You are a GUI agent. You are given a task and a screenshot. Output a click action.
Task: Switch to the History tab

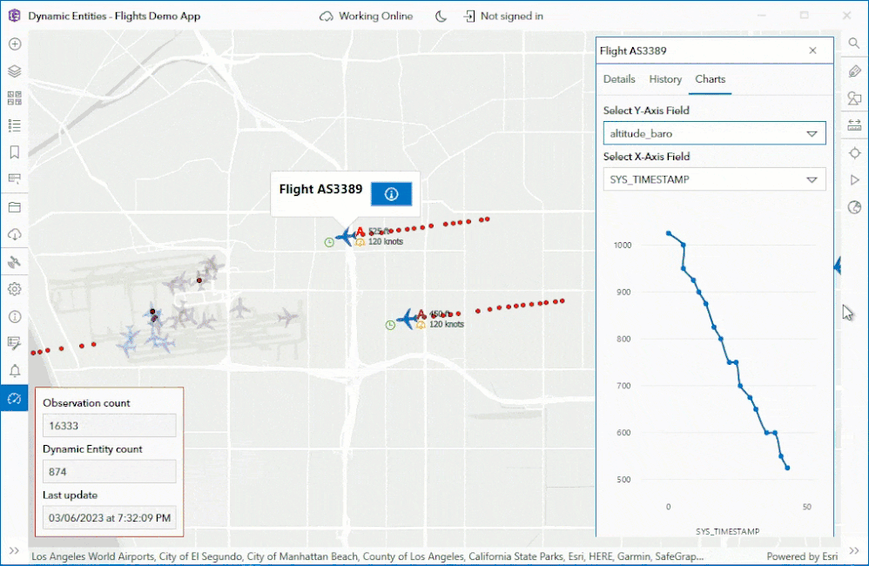coord(665,79)
